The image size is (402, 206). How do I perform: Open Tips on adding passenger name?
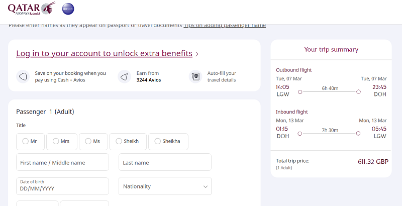click(225, 25)
